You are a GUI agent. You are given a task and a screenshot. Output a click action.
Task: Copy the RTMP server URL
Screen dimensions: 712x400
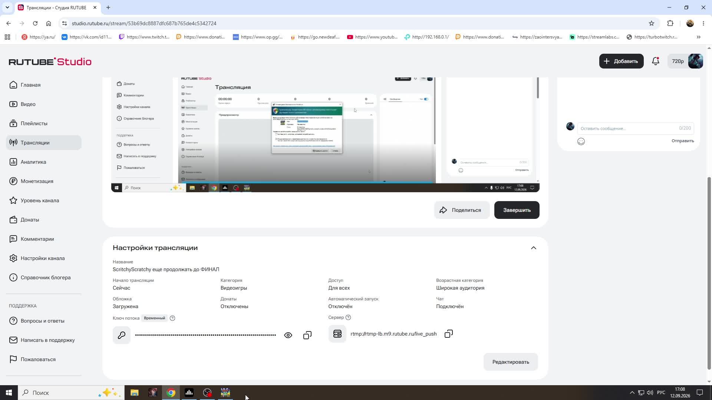[x=449, y=334]
